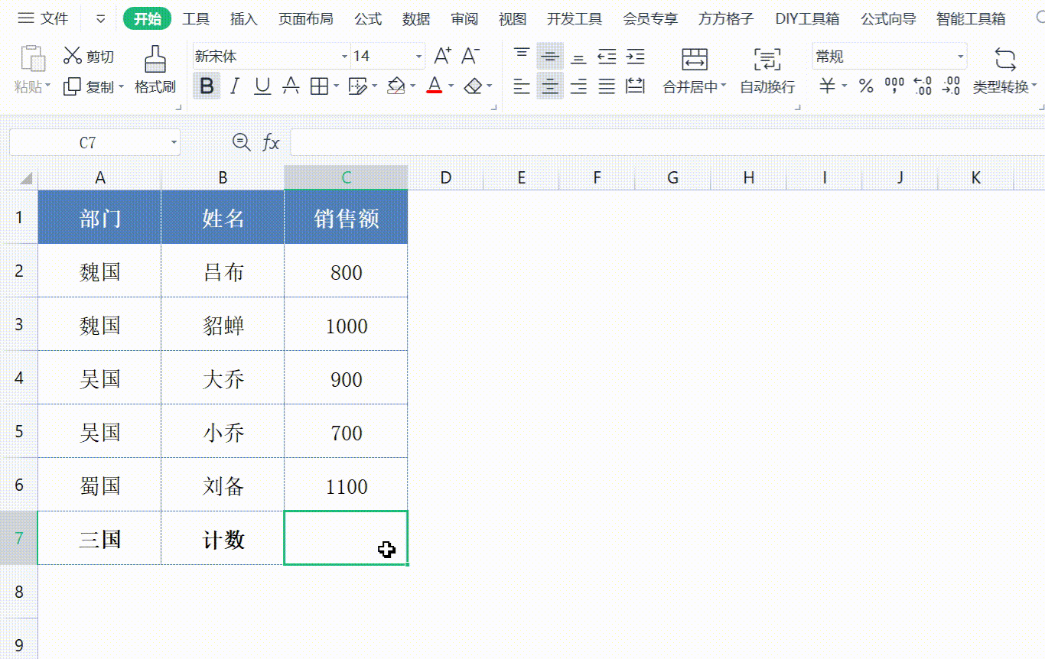Click inside the formula bar
Image resolution: width=1045 pixels, height=659 pixels.
[x=666, y=142]
